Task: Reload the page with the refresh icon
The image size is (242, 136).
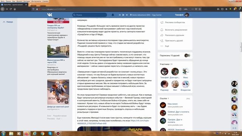Action: click(x=11, y=9)
